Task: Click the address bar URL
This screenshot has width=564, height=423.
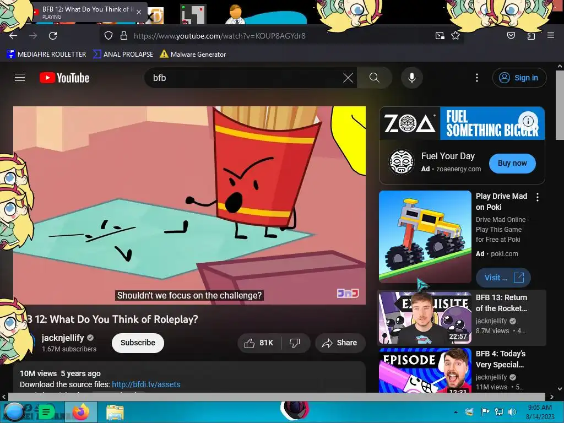Action: tap(219, 36)
